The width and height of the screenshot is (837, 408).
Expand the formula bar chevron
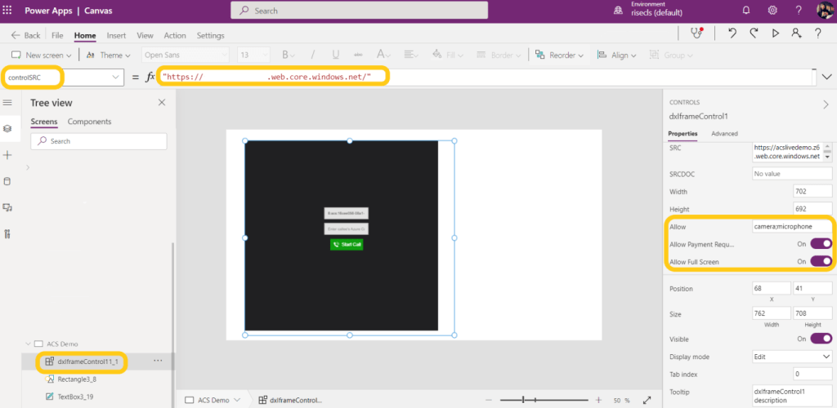click(x=826, y=77)
